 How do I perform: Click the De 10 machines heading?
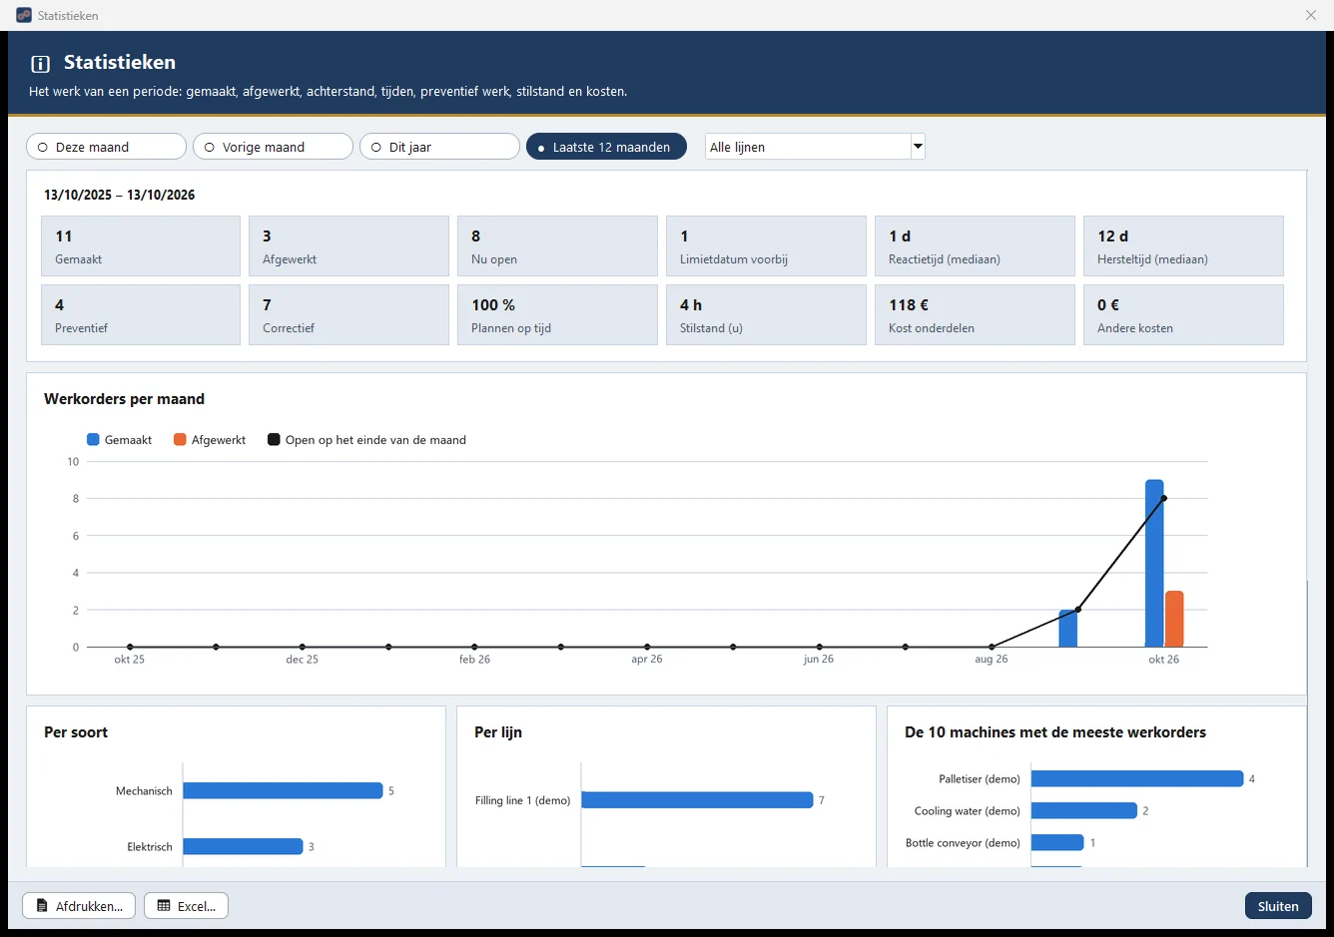tap(1055, 732)
